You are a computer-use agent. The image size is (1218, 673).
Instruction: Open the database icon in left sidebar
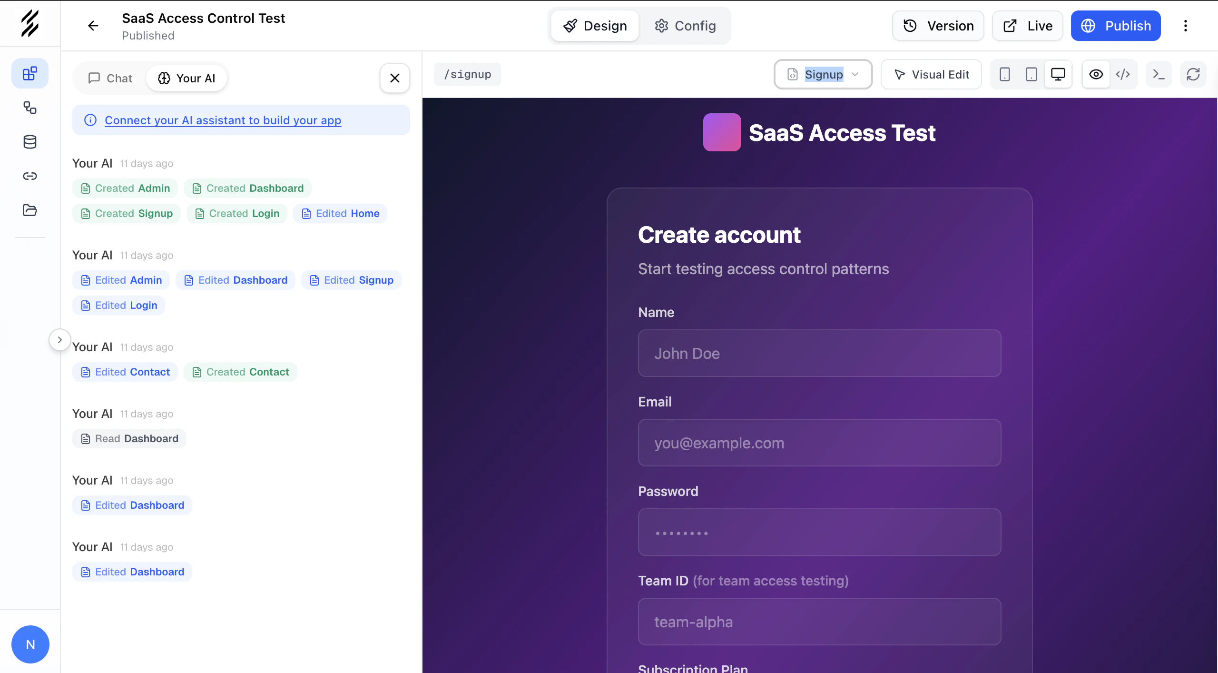pos(29,142)
